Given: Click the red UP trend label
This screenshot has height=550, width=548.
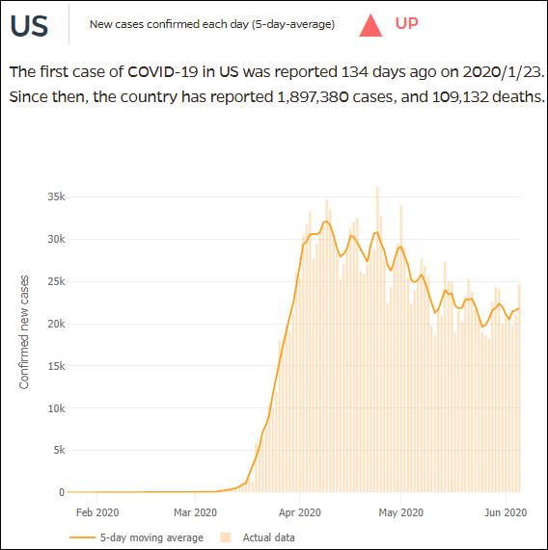Looking at the screenshot, I should pyautogui.click(x=407, y=23).
